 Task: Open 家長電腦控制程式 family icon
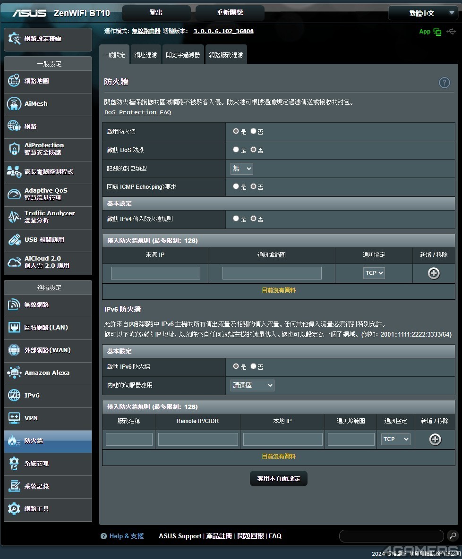pyautogui.click(x=14, y=171)
